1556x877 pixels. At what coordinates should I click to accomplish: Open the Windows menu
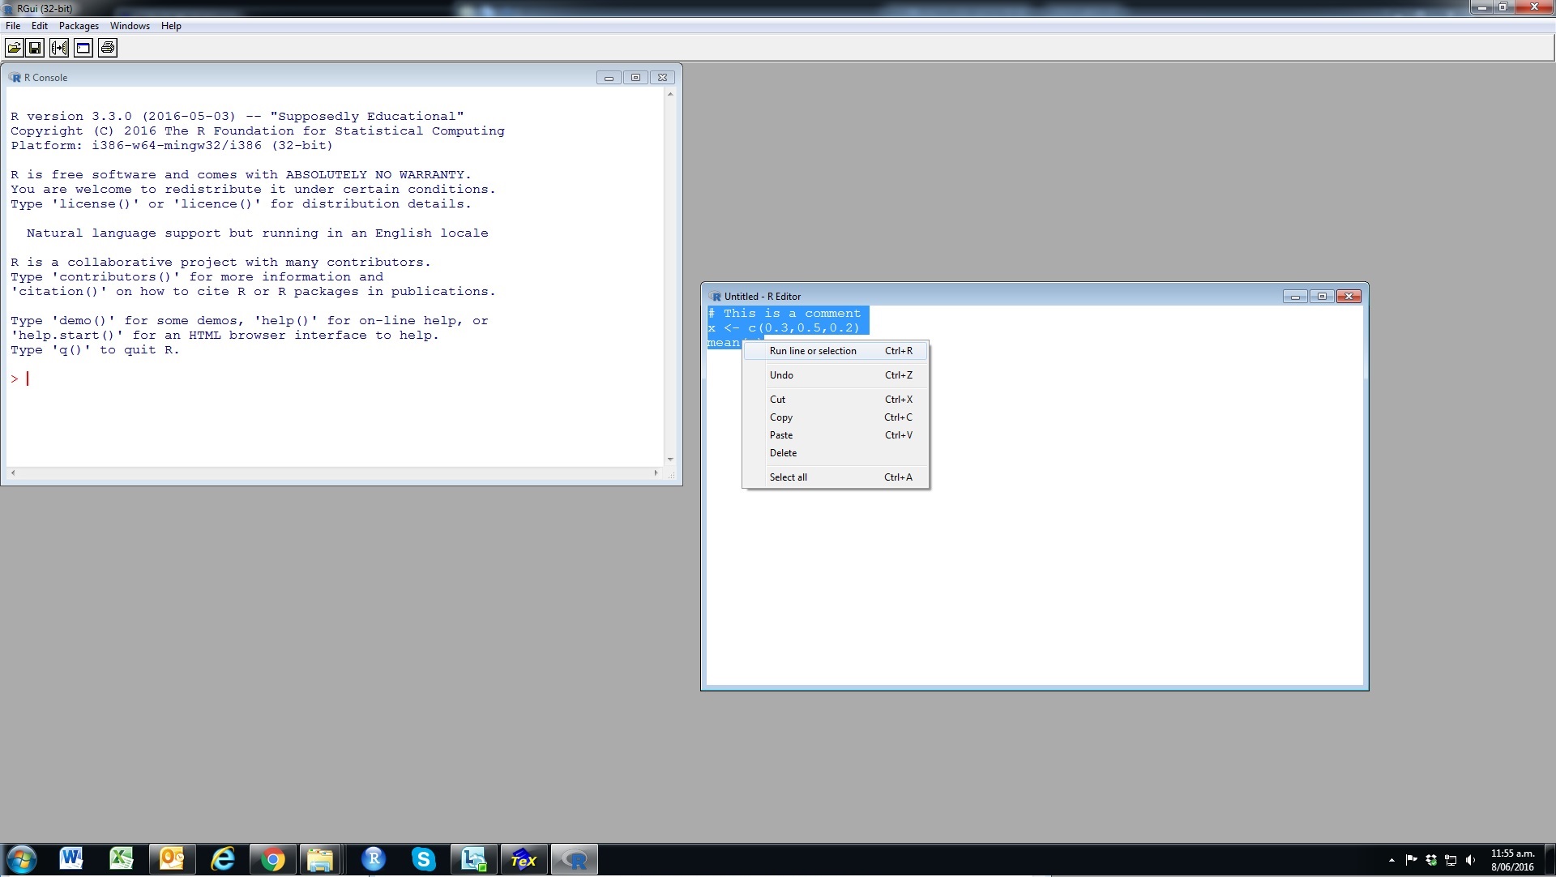pos(130,26)
